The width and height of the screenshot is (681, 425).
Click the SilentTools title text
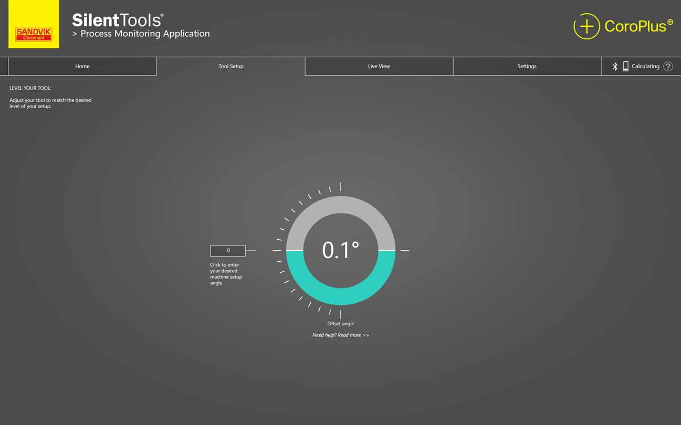118,20
